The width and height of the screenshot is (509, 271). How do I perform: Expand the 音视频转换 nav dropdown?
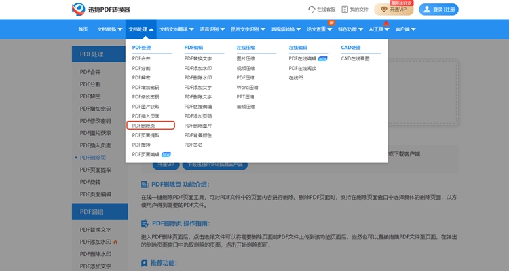286,29
